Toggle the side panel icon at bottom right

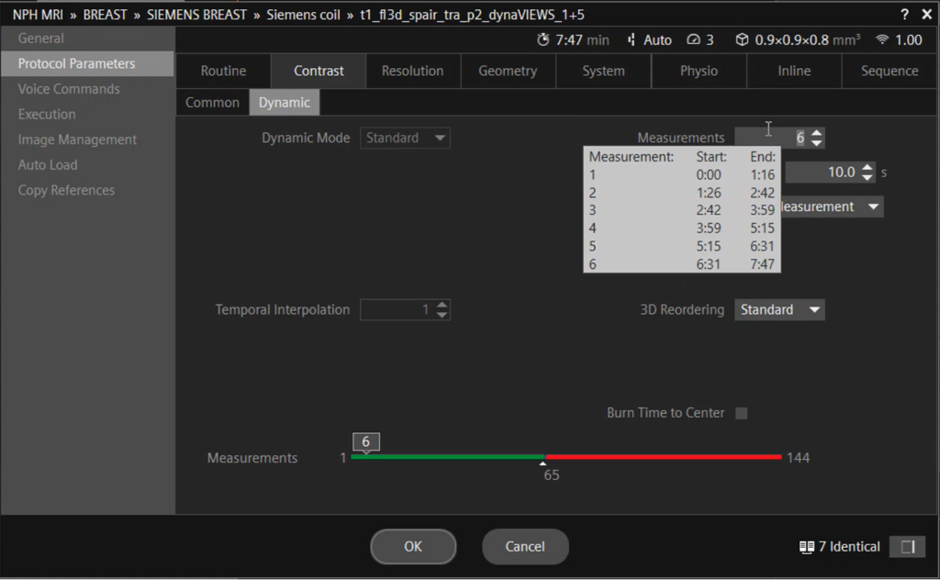click(907, 547)
